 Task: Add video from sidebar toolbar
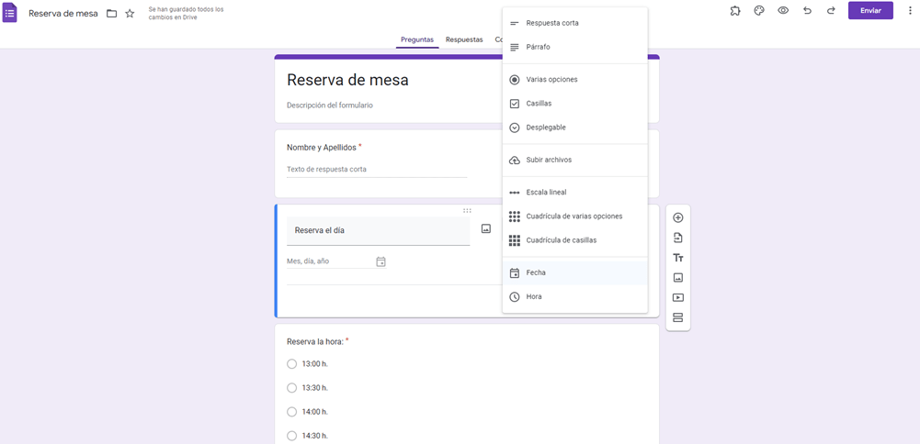pos(678,297)
